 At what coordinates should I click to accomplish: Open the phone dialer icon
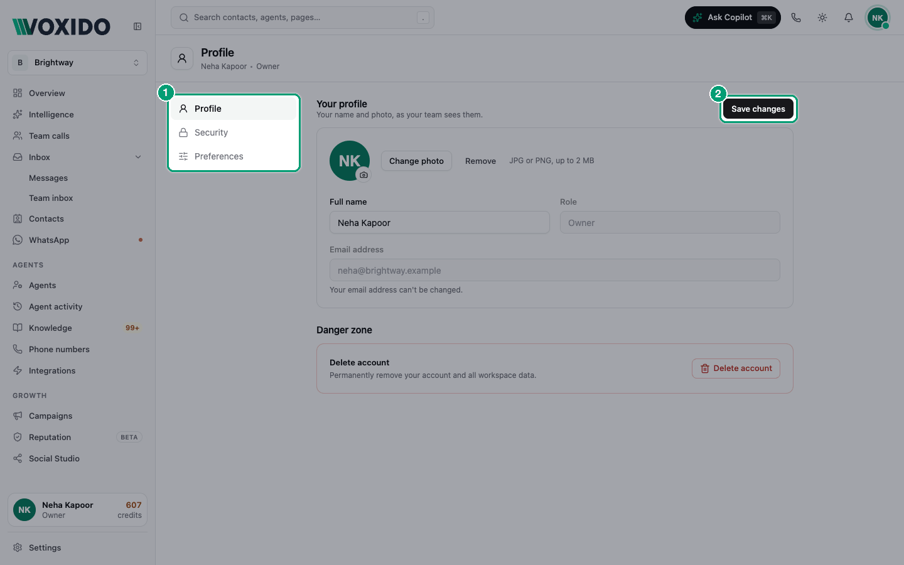pos(796,18)
